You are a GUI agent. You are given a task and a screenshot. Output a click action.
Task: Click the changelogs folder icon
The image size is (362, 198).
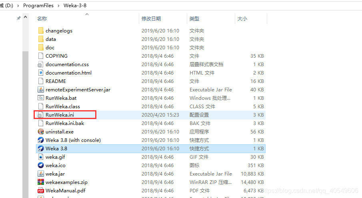click(x=41, y=30)
